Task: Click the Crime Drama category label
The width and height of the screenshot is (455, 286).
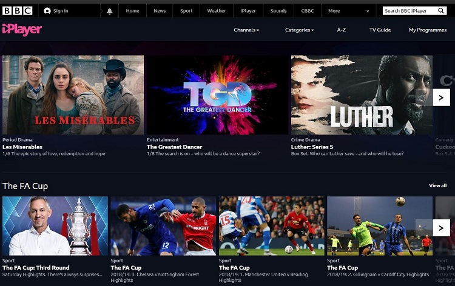Action: [306, 140]
